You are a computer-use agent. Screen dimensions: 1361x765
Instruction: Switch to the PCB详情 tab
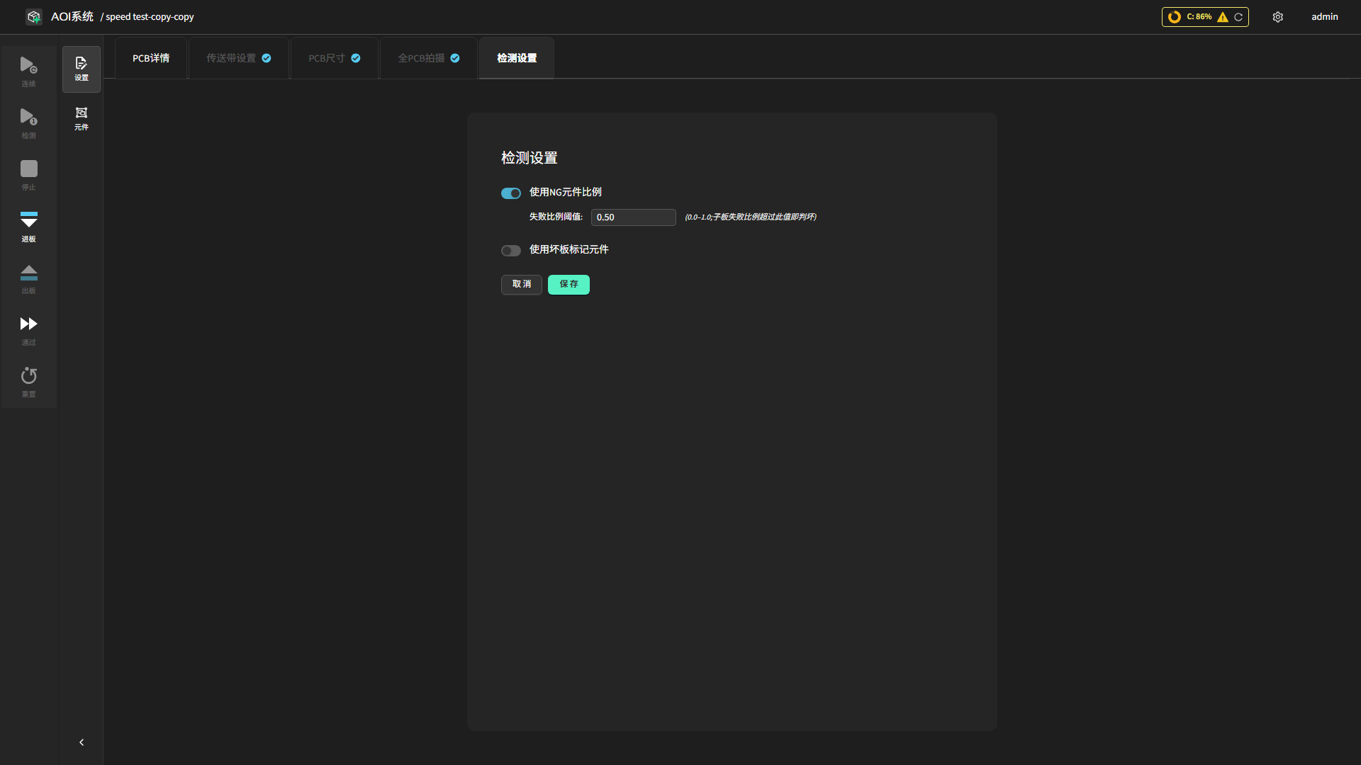[151, 58]
